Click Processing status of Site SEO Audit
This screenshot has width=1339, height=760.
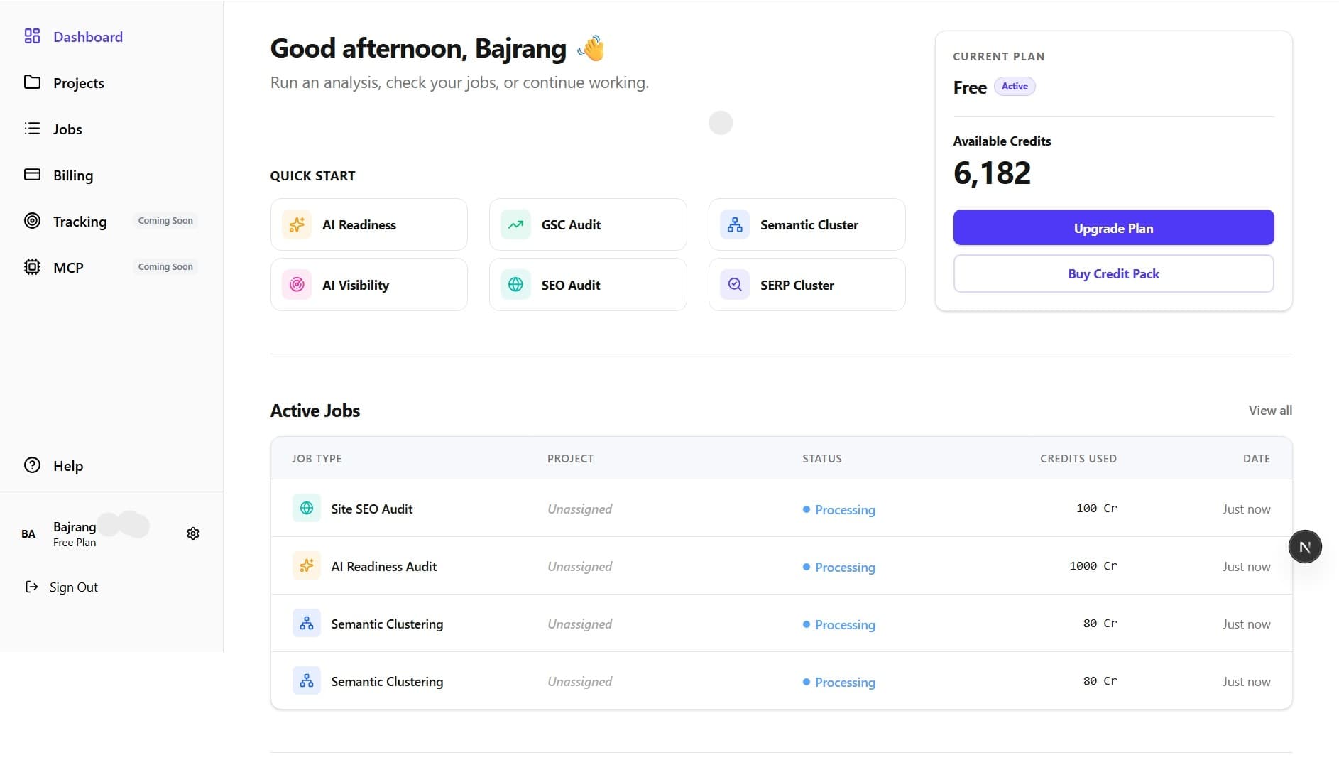[x=839, y=509]
